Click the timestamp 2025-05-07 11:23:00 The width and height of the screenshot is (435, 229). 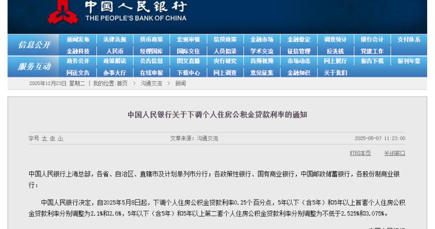380,138
